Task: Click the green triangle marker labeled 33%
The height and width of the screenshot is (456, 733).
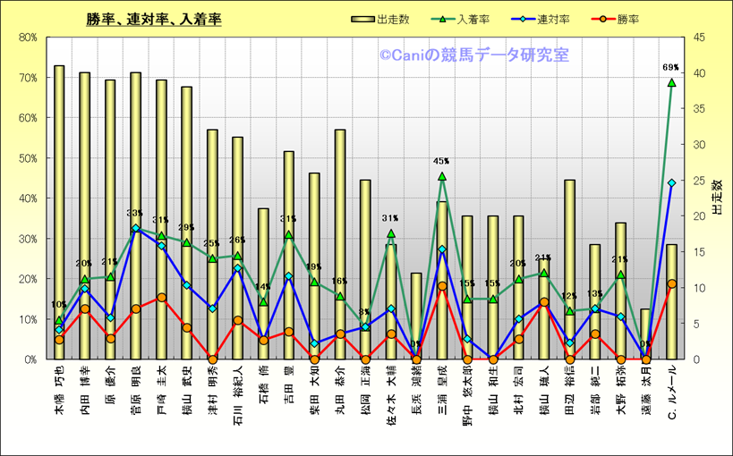Action: point(136,227)
